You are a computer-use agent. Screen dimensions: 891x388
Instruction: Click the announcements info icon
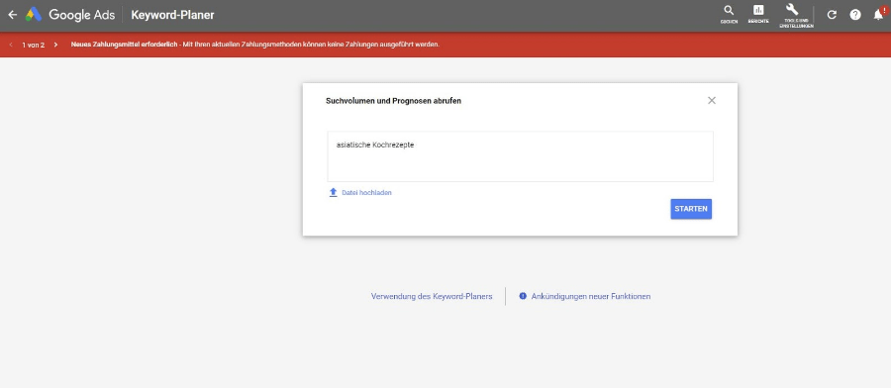click(523, 296)
